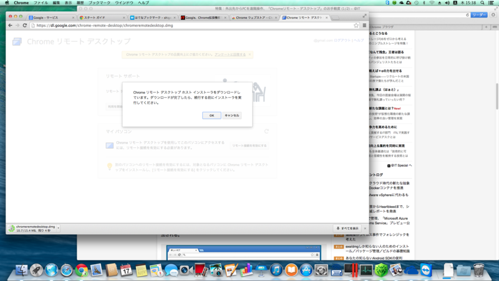The image size is (499, 281).
Task: Open the ヘルプ menu in menu bar
Action: pyautogui.click(x=143, y=2)
